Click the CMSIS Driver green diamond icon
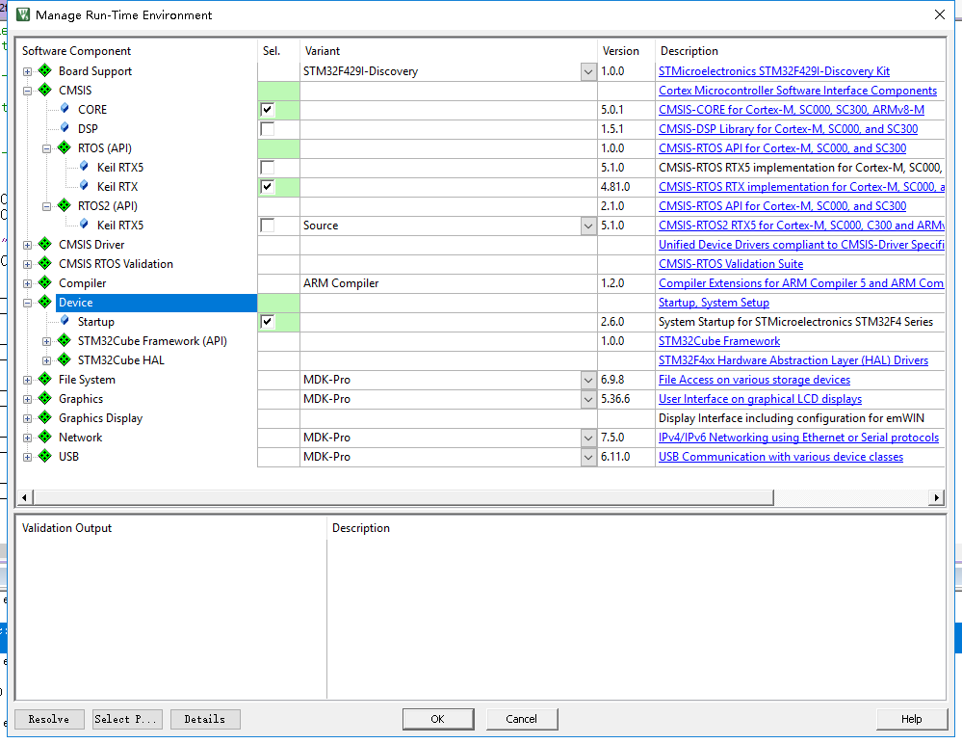 (45, 244)
